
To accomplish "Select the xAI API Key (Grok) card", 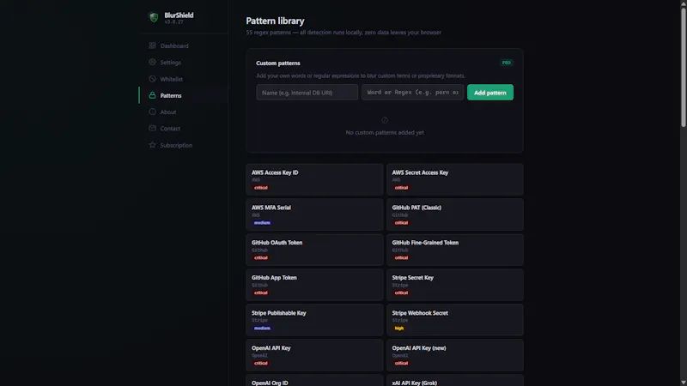I will point(455,380).
